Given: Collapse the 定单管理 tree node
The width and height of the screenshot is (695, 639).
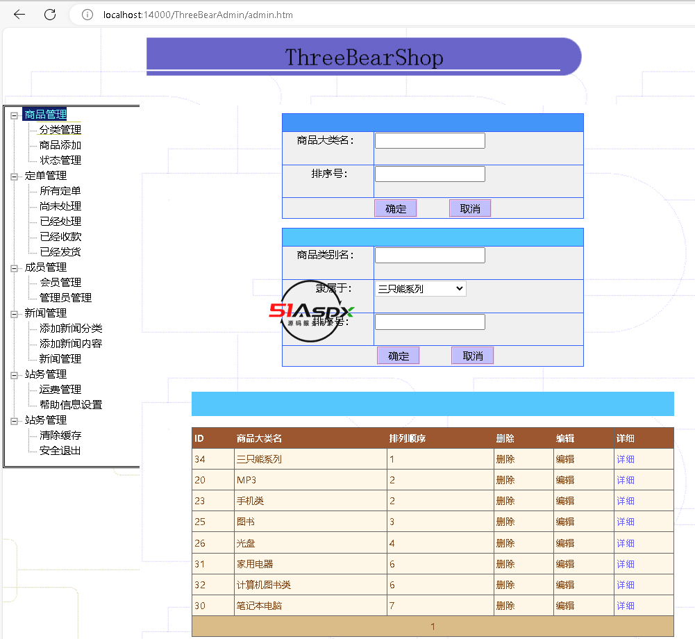Looking at the screenshot, I should [x=14, y=176].
